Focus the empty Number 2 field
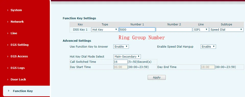Image resolution: width=245 pixels, height=97 pixels. pyautogui.click(x=174, y=30)
